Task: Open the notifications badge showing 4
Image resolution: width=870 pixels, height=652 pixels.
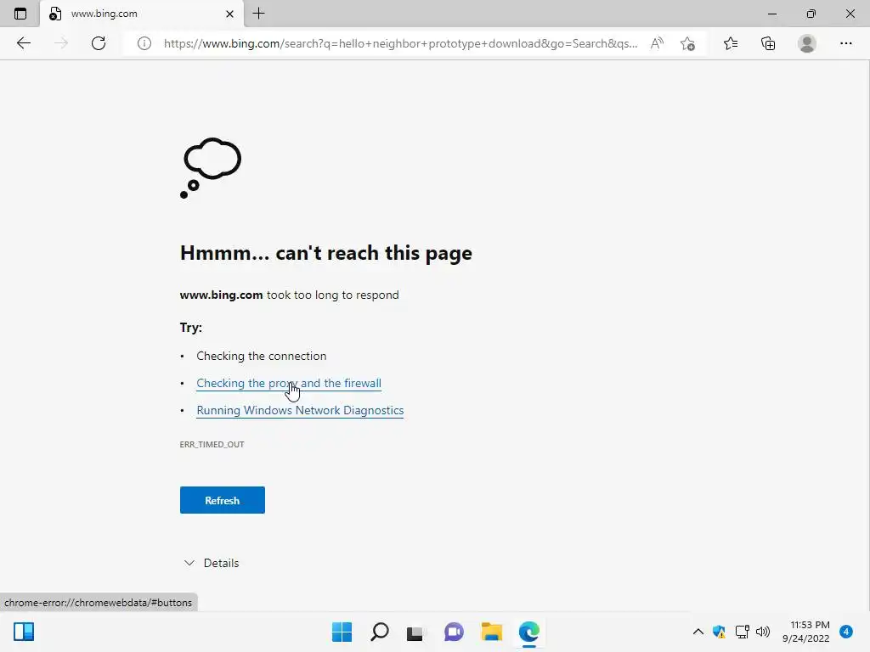Action: pos(846,632)
